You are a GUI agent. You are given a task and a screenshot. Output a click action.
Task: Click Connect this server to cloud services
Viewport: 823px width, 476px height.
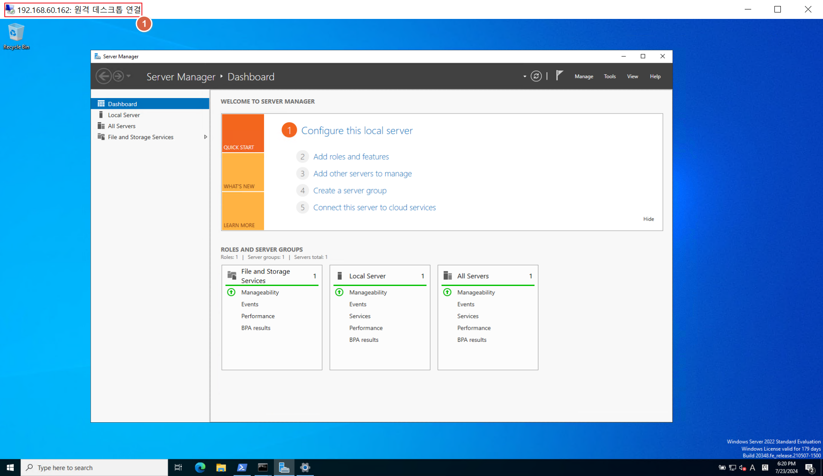point(374,207)
